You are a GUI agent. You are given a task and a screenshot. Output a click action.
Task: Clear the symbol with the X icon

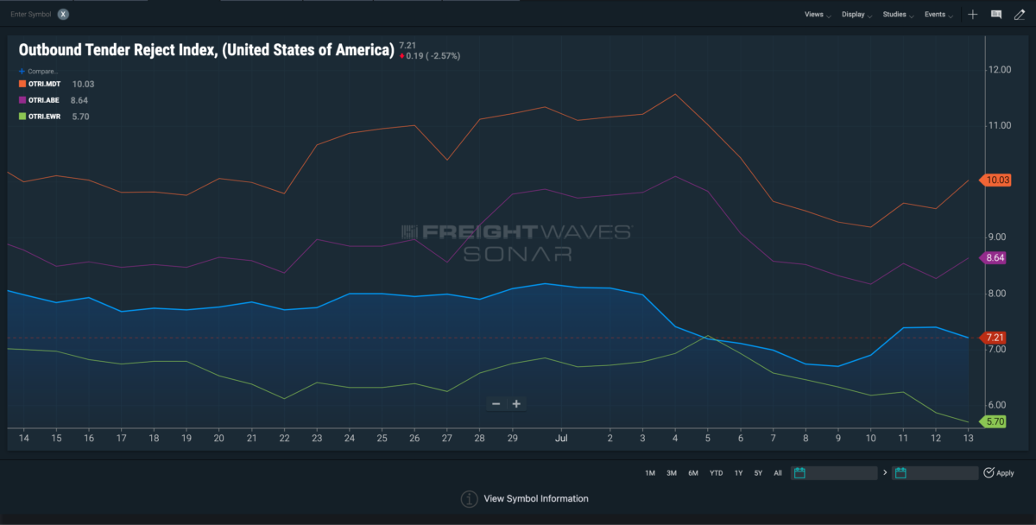63,14
